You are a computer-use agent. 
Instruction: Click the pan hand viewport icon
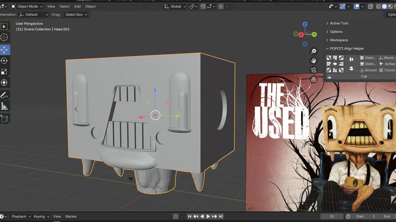click(x=314, y=60)
